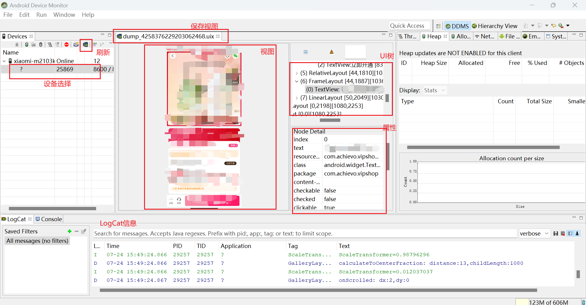This screenshot has width=586, height=305.
Task: Click green plus to add LogCat filter
Action: [x=70, y=232]
